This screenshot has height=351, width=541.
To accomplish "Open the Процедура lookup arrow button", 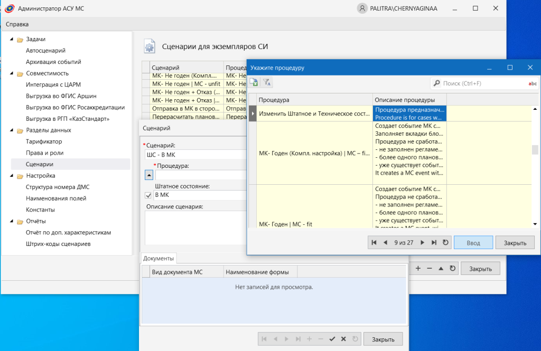I will point(148,175).
